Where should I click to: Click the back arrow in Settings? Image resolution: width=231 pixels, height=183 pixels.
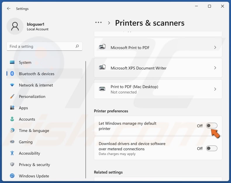click(9, 8)
